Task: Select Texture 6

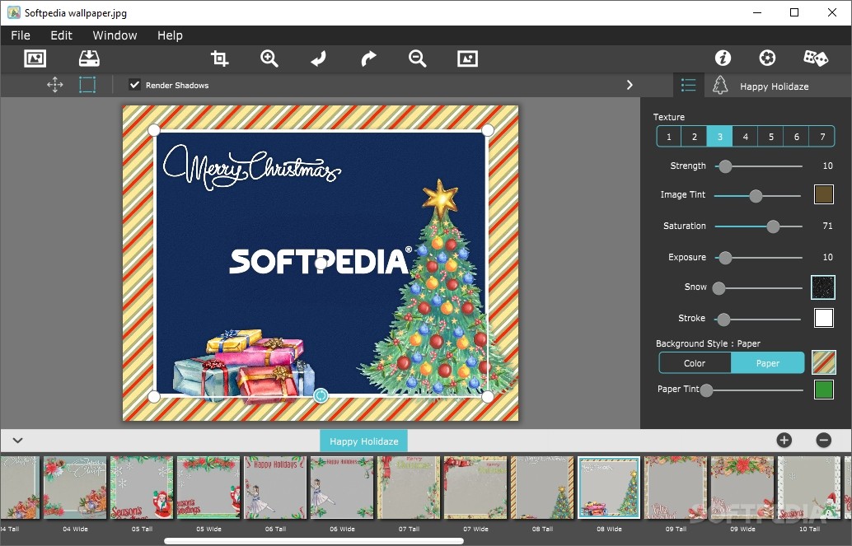Action: [x=797, y=137]
